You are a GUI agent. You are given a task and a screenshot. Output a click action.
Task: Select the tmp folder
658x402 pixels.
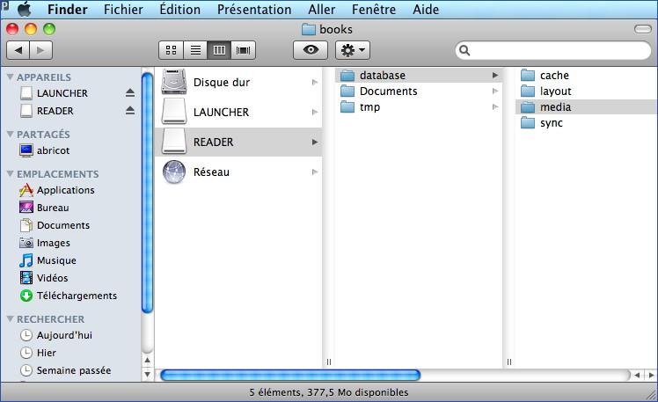point(418,107)
